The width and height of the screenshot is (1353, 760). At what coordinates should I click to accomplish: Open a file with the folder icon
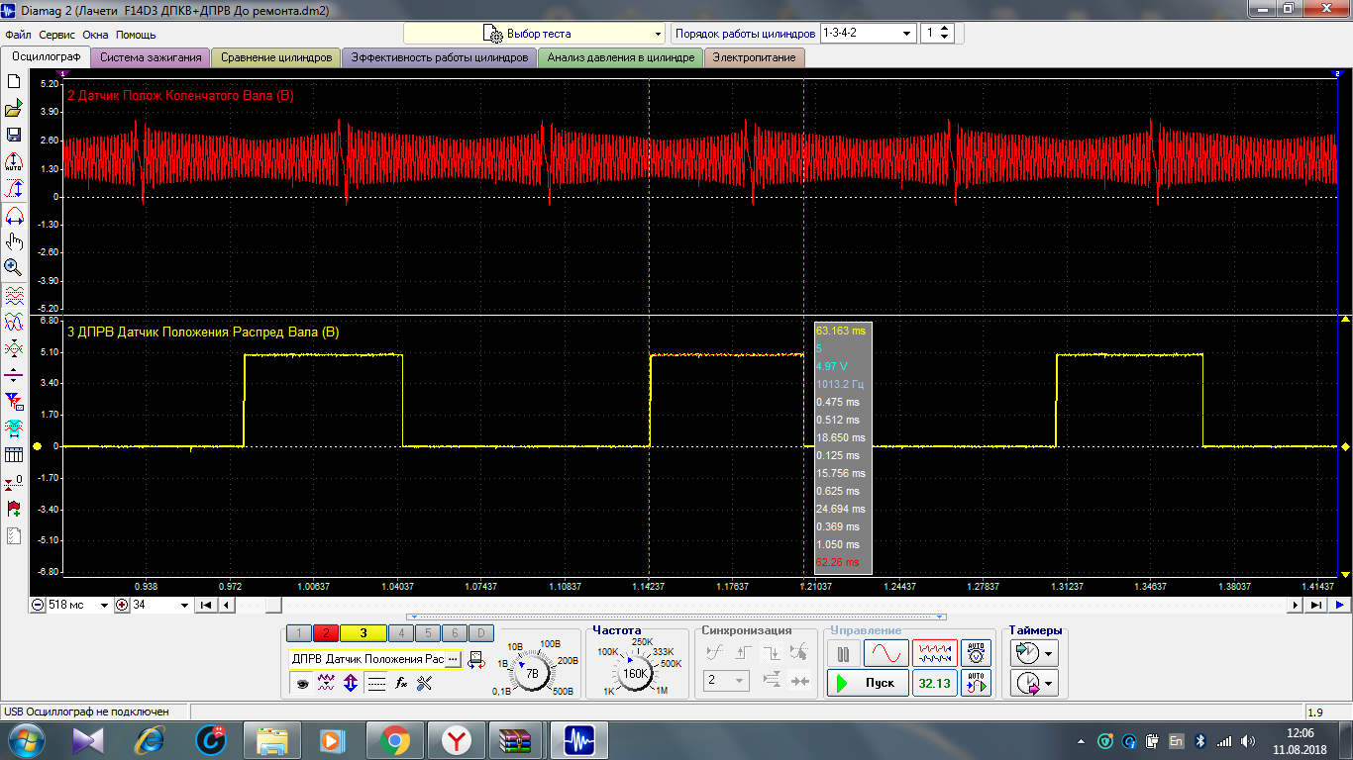[x=14, y=108]
